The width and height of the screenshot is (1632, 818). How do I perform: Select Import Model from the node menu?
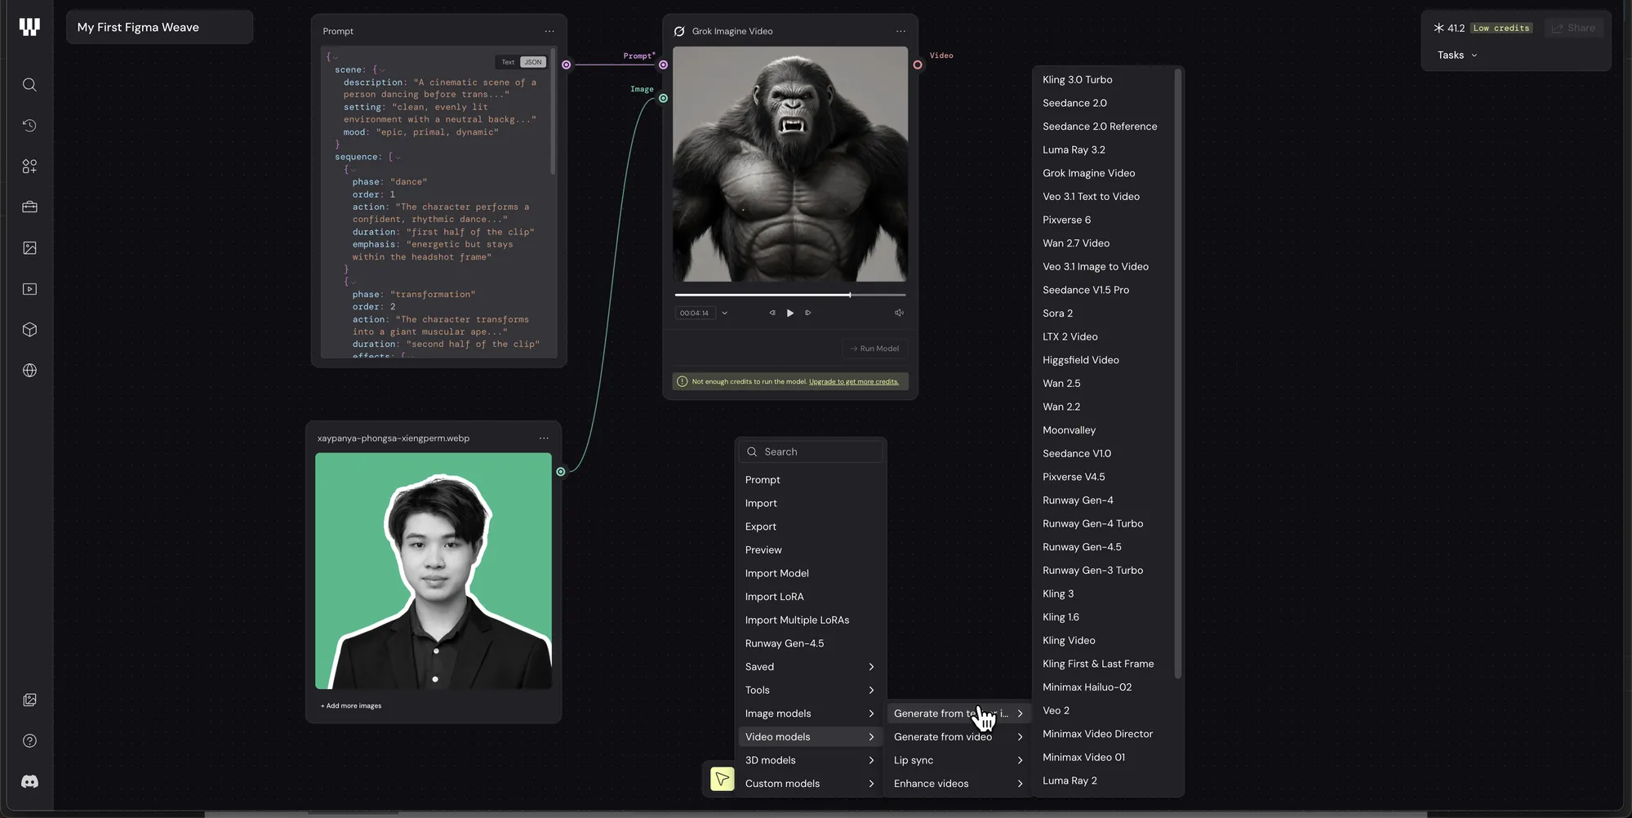tap(810, 573)
